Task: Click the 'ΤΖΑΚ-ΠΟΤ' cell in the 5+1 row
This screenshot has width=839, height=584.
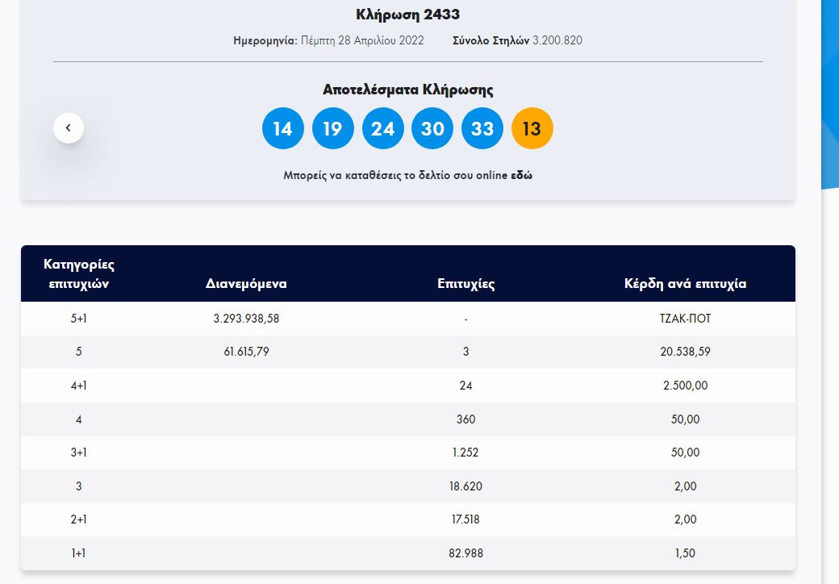Action: click(685, 319)
